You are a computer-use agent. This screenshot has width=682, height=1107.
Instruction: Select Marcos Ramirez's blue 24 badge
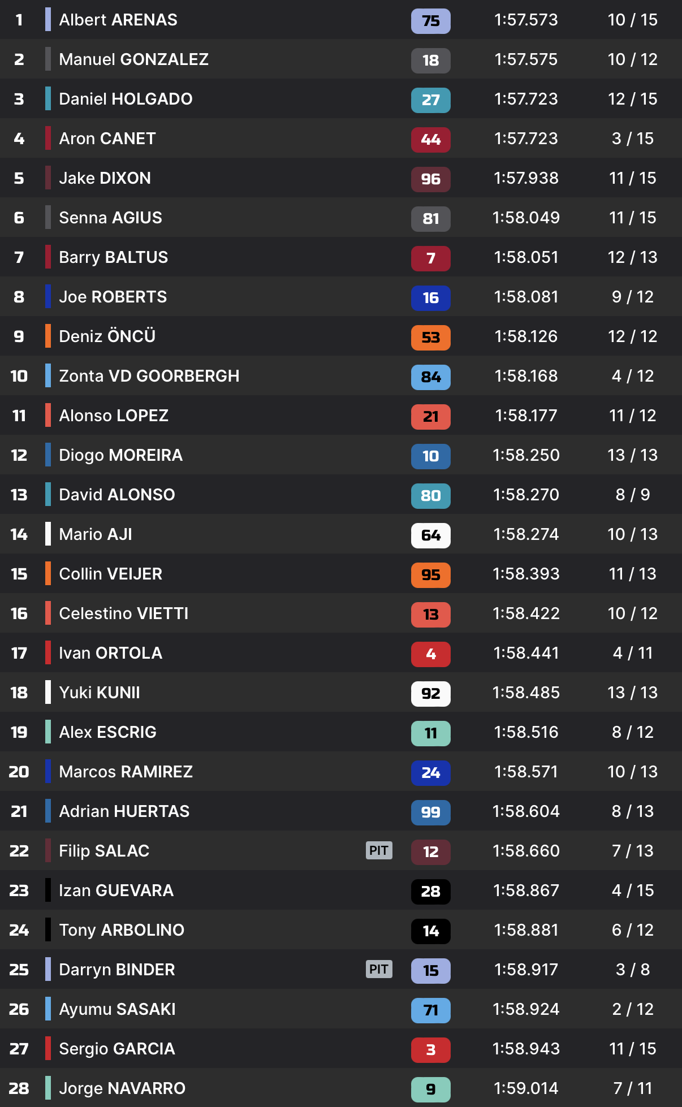(430, 773)
